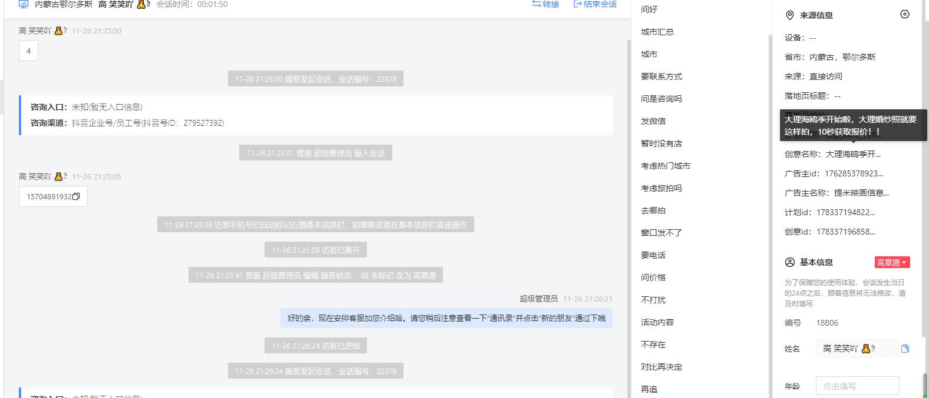
Task: Click system notice 访客已离开
Action: 316,250
